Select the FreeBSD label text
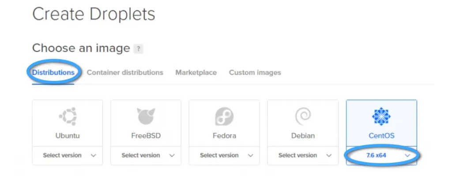 click(146, 136)
